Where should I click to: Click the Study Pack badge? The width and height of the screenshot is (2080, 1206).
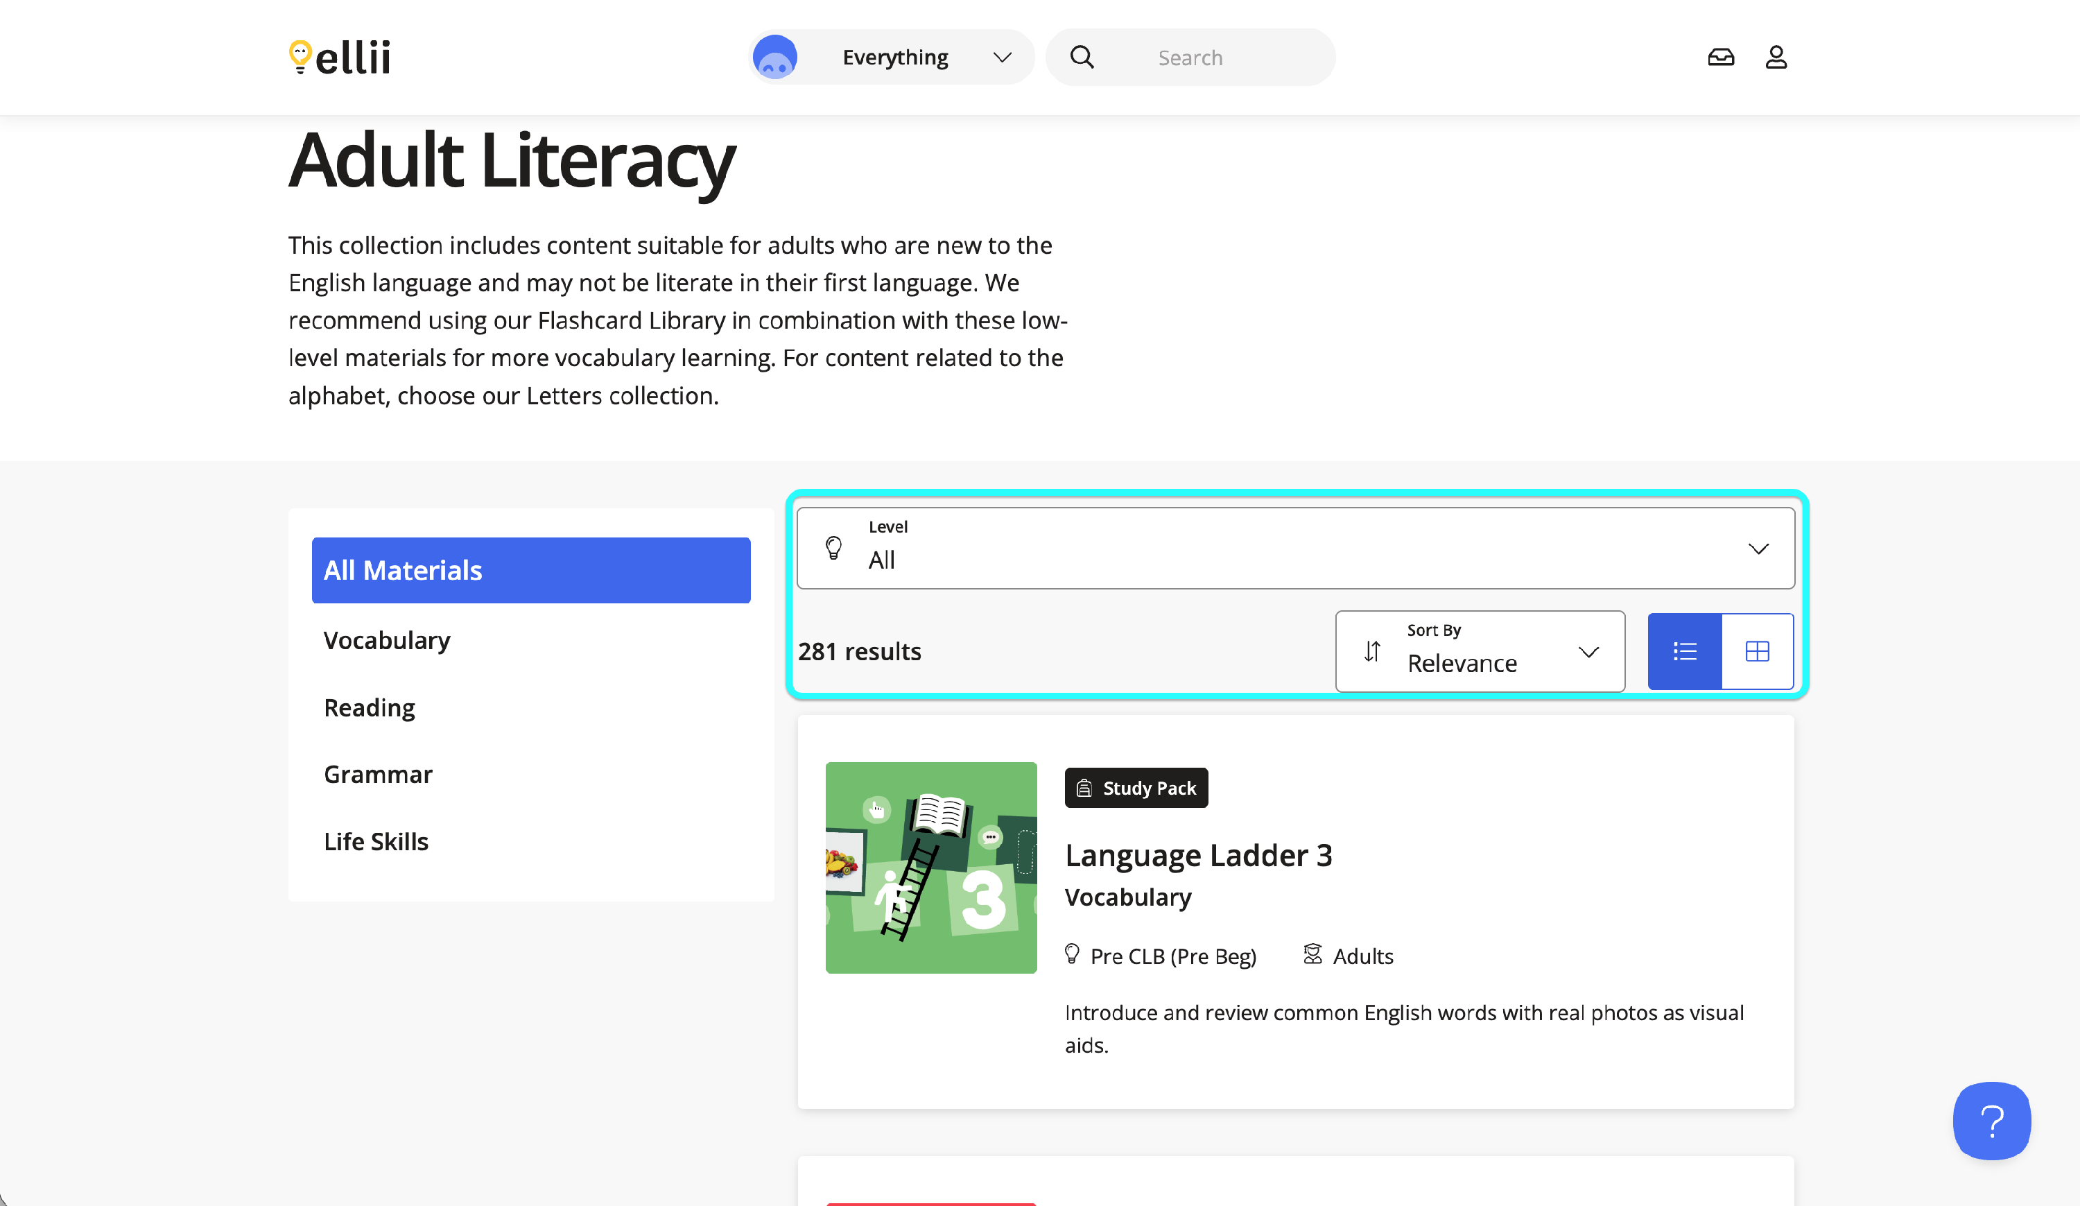pyautogui.click(x=1136, y=789)
